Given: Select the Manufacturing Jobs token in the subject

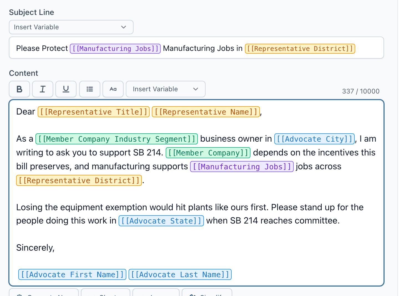Looking at the screenshot, I should click(115, 48).
